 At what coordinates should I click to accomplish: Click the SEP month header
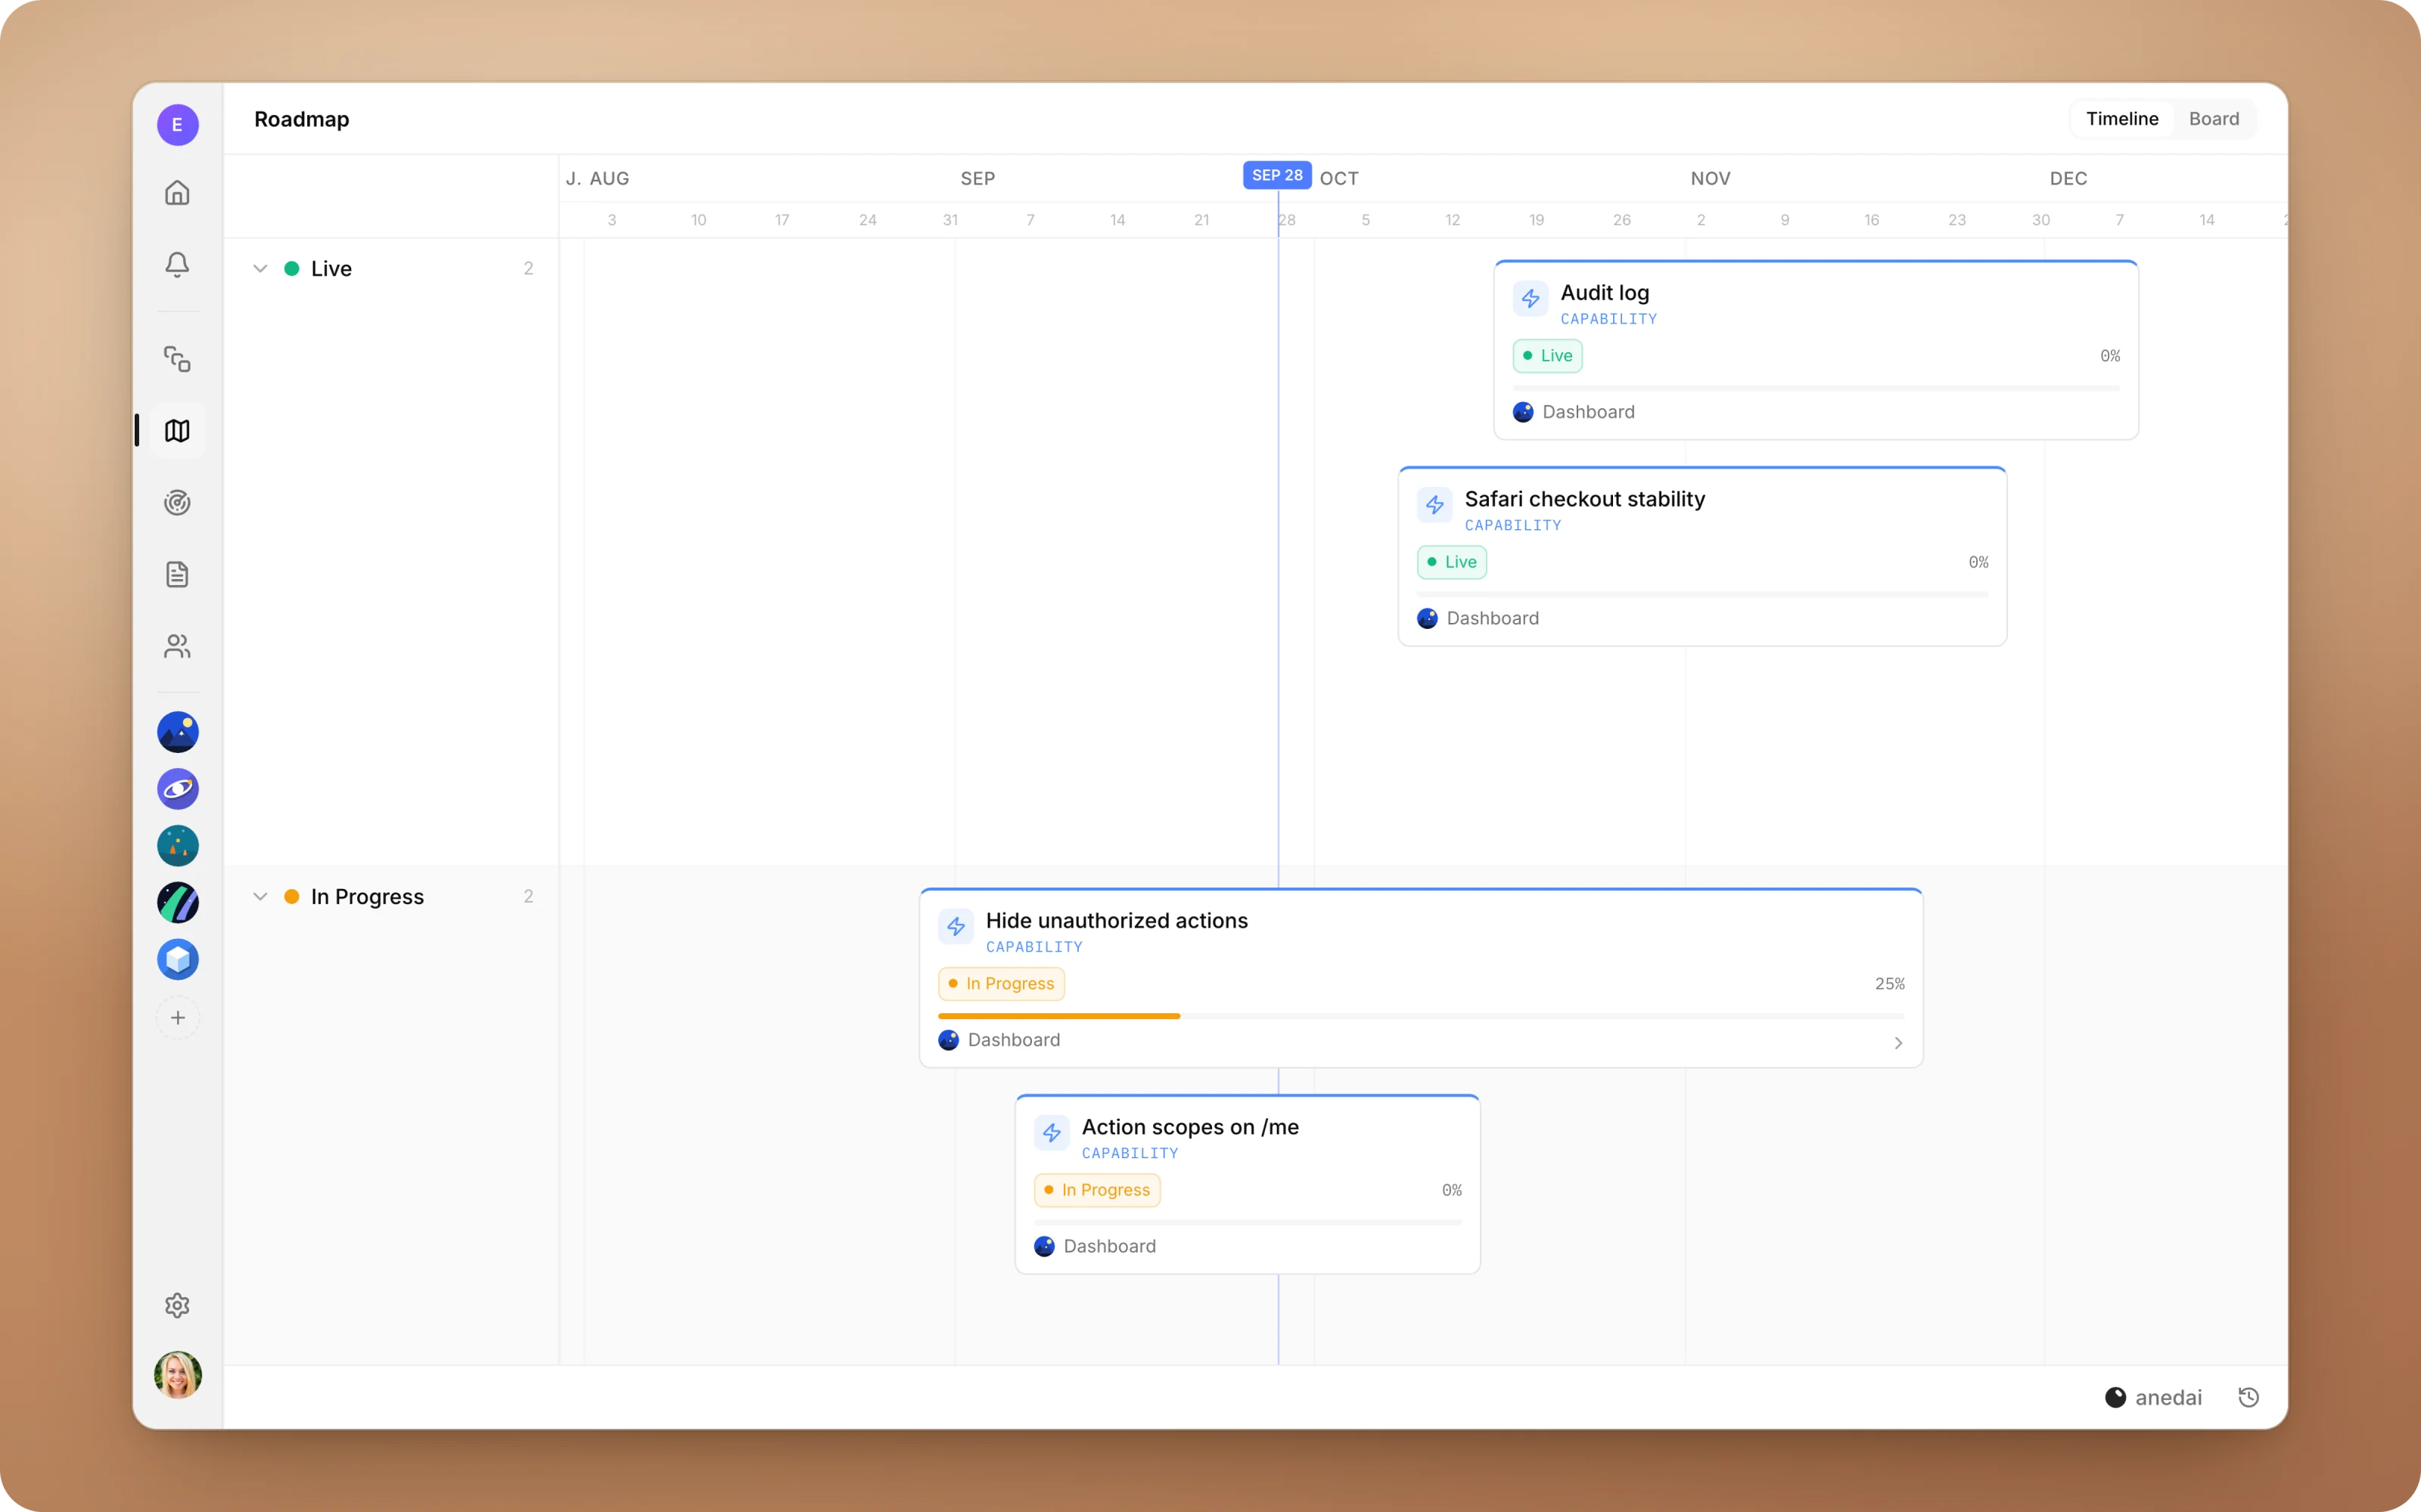click(x=977, y=178)
